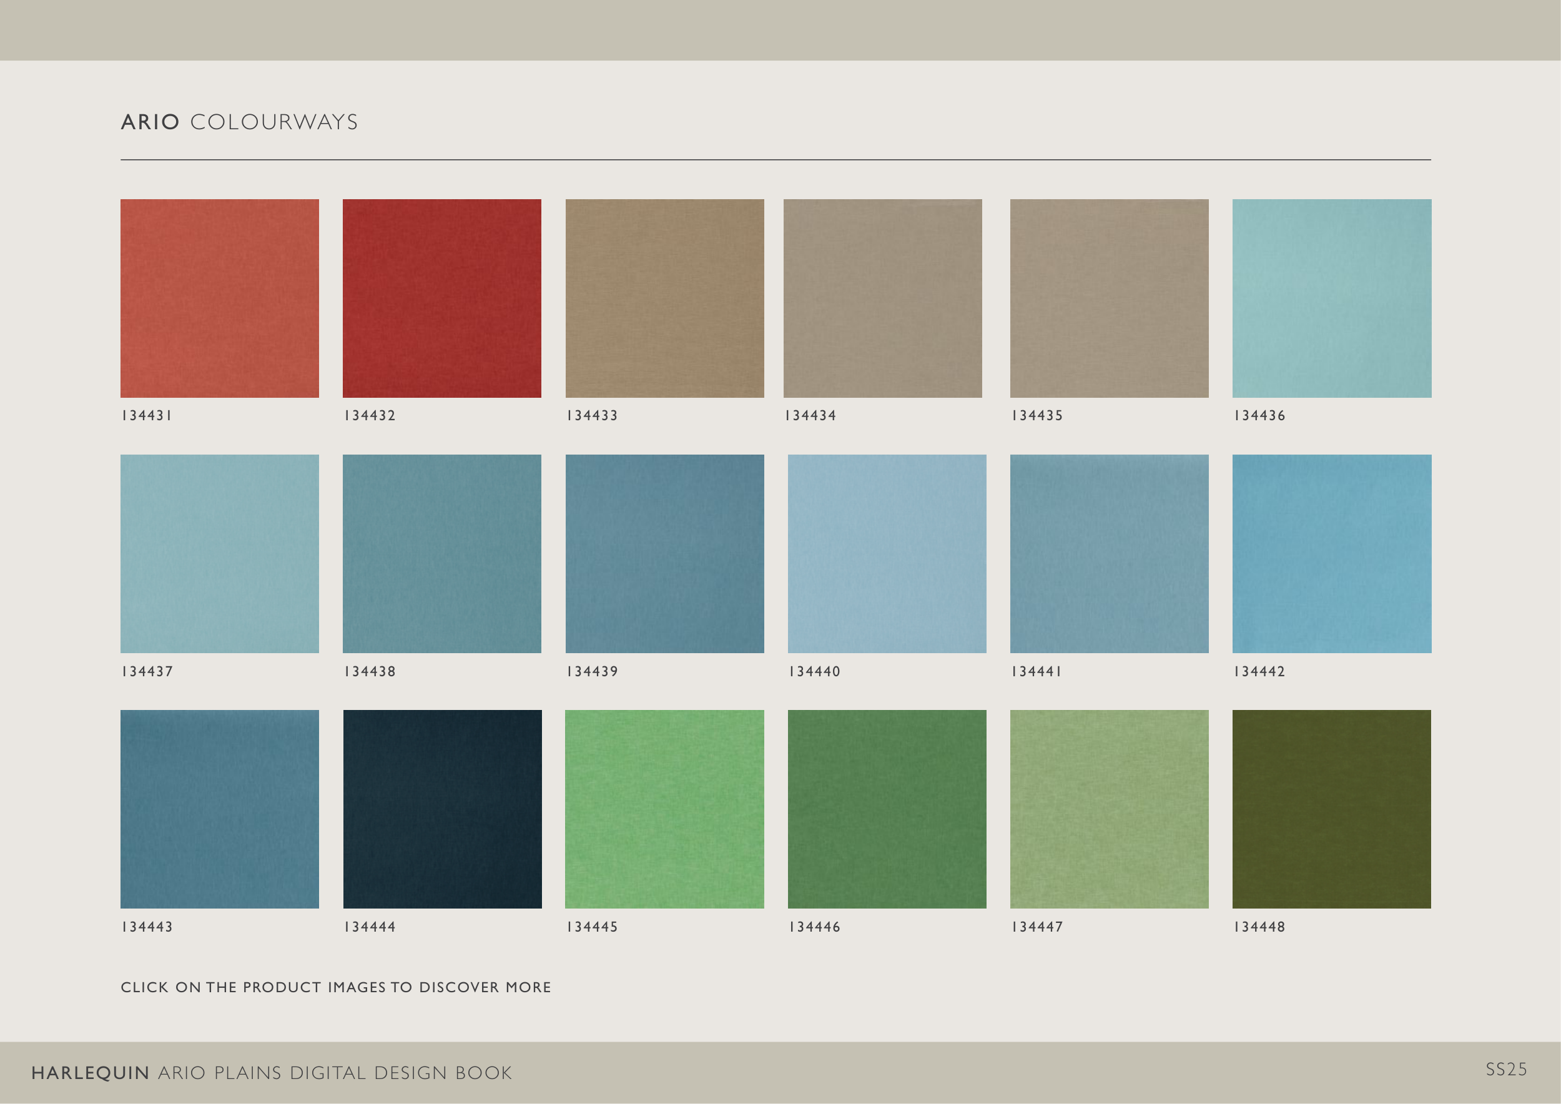1561x1104 pixels.
Task: Open the 134437 light teal swatch
Action: click(220, 553)
